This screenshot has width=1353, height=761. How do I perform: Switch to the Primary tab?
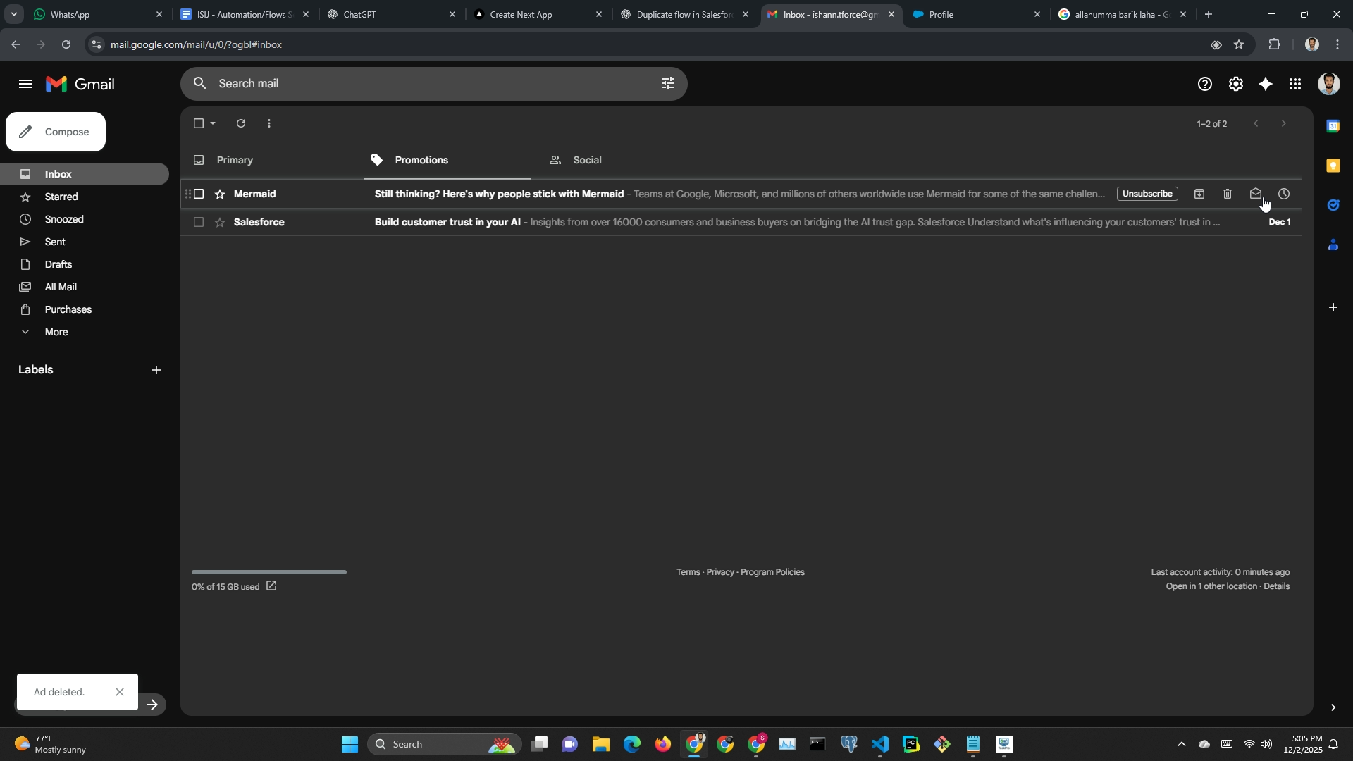[x=235, y=160]
